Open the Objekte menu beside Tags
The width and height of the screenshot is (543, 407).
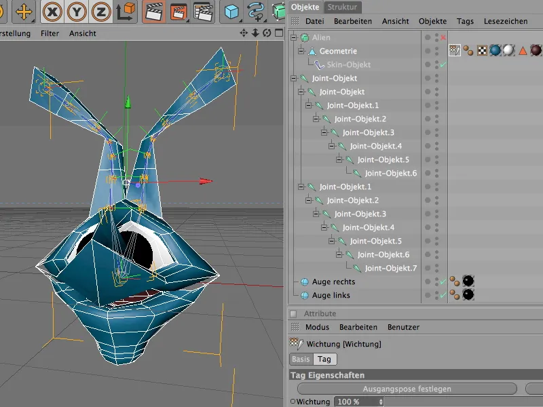click(x=432, y=21)
